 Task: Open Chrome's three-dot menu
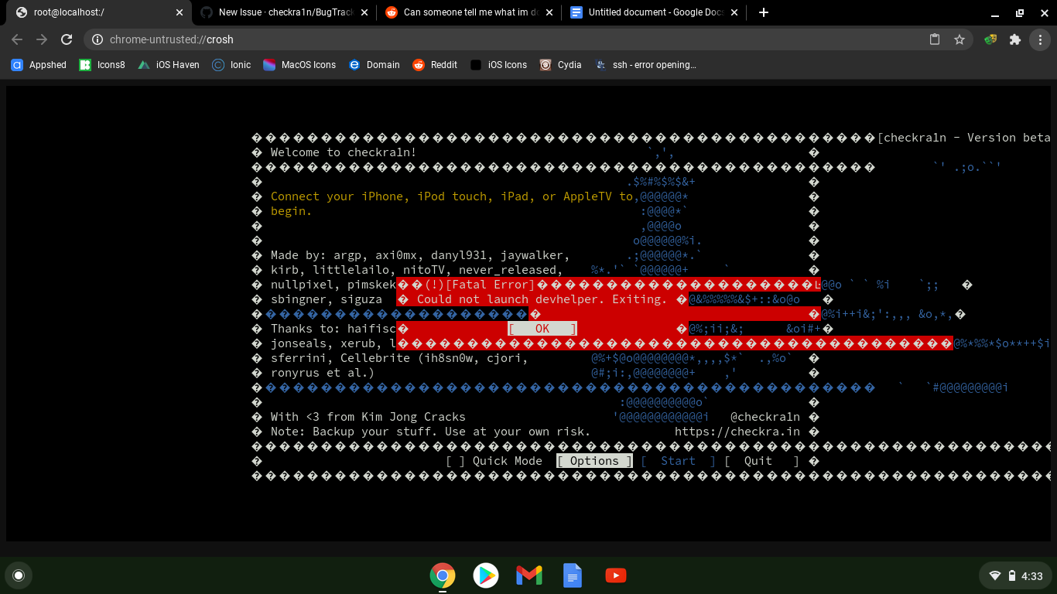tap(1041, 39)
